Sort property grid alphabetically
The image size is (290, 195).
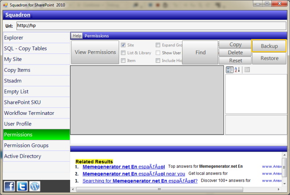(x=237, y=70)
